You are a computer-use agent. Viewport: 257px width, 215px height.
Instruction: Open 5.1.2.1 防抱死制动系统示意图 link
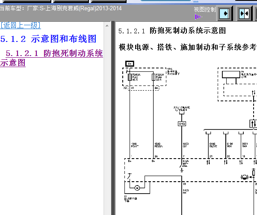pyautogui.click(x=51, y=58)
